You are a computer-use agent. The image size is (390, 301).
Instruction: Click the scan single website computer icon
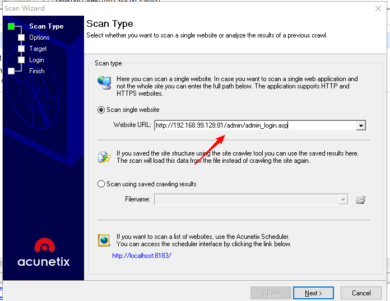coord(104,83)
